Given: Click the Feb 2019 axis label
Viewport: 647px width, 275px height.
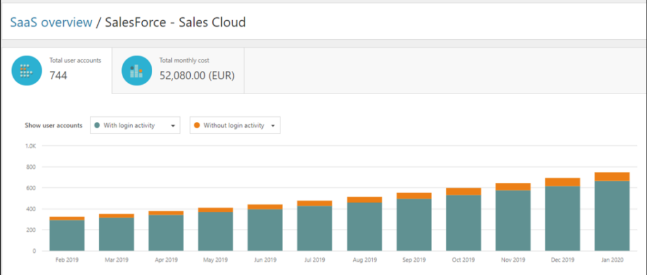Looking at the screenshot, I should coord(67,260).
